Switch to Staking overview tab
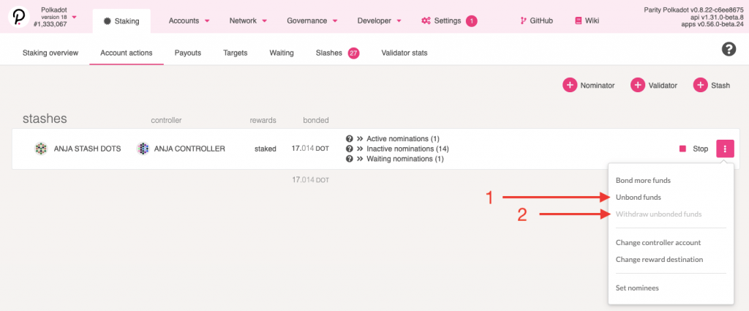749x311 pixels. pos(50,53)
